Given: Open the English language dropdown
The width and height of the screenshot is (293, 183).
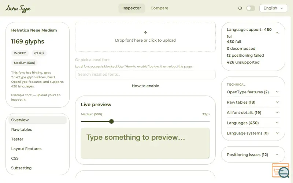Looking at the screenshot, I should (273, 8).
